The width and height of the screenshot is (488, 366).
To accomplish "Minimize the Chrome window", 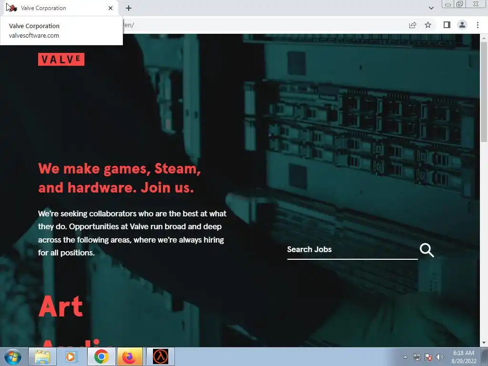I will point(448,4).
